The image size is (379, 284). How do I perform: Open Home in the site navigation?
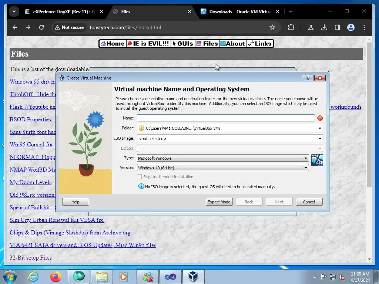(113, 44)
